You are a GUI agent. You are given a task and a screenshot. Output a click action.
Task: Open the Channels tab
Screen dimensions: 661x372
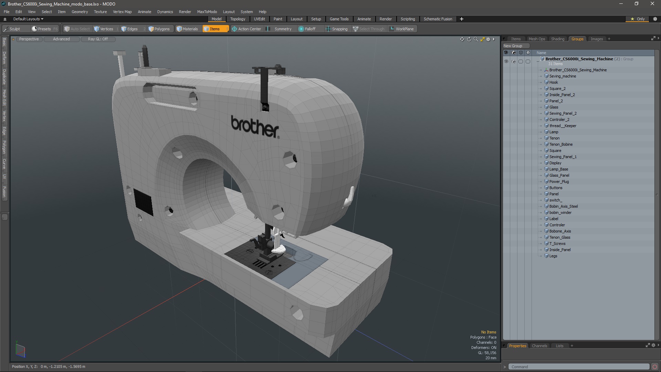pos(539,346)
